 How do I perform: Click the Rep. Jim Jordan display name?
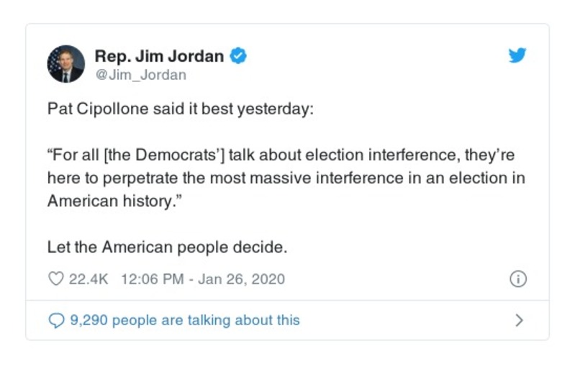tap(159, 56)
